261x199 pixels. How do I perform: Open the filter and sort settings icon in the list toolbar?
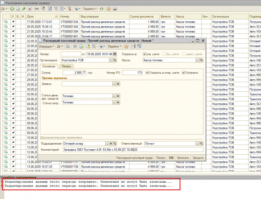coord(50,9)
